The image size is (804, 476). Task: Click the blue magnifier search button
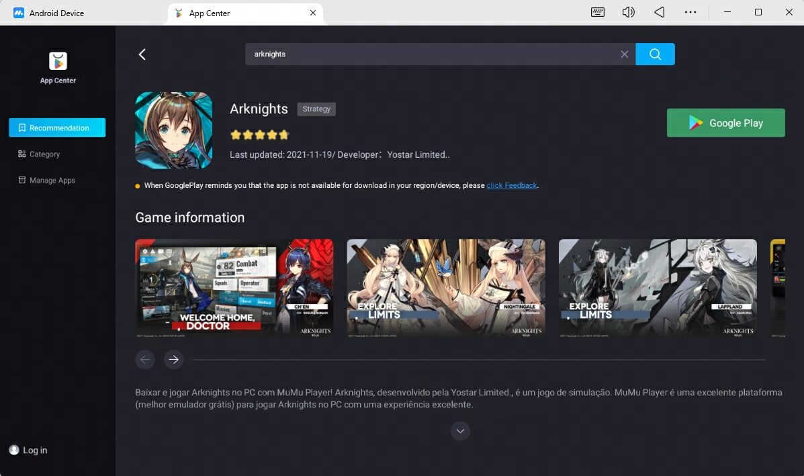655,54
